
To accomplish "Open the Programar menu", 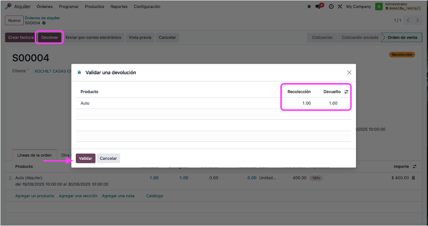I will [69, 6].
